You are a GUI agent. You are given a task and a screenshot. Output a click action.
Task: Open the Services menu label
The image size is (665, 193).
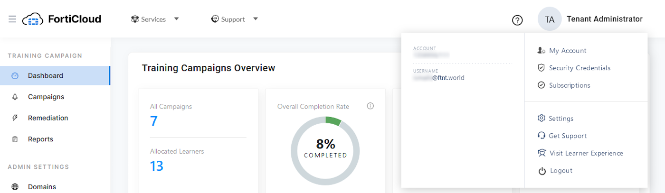[153, 19]
